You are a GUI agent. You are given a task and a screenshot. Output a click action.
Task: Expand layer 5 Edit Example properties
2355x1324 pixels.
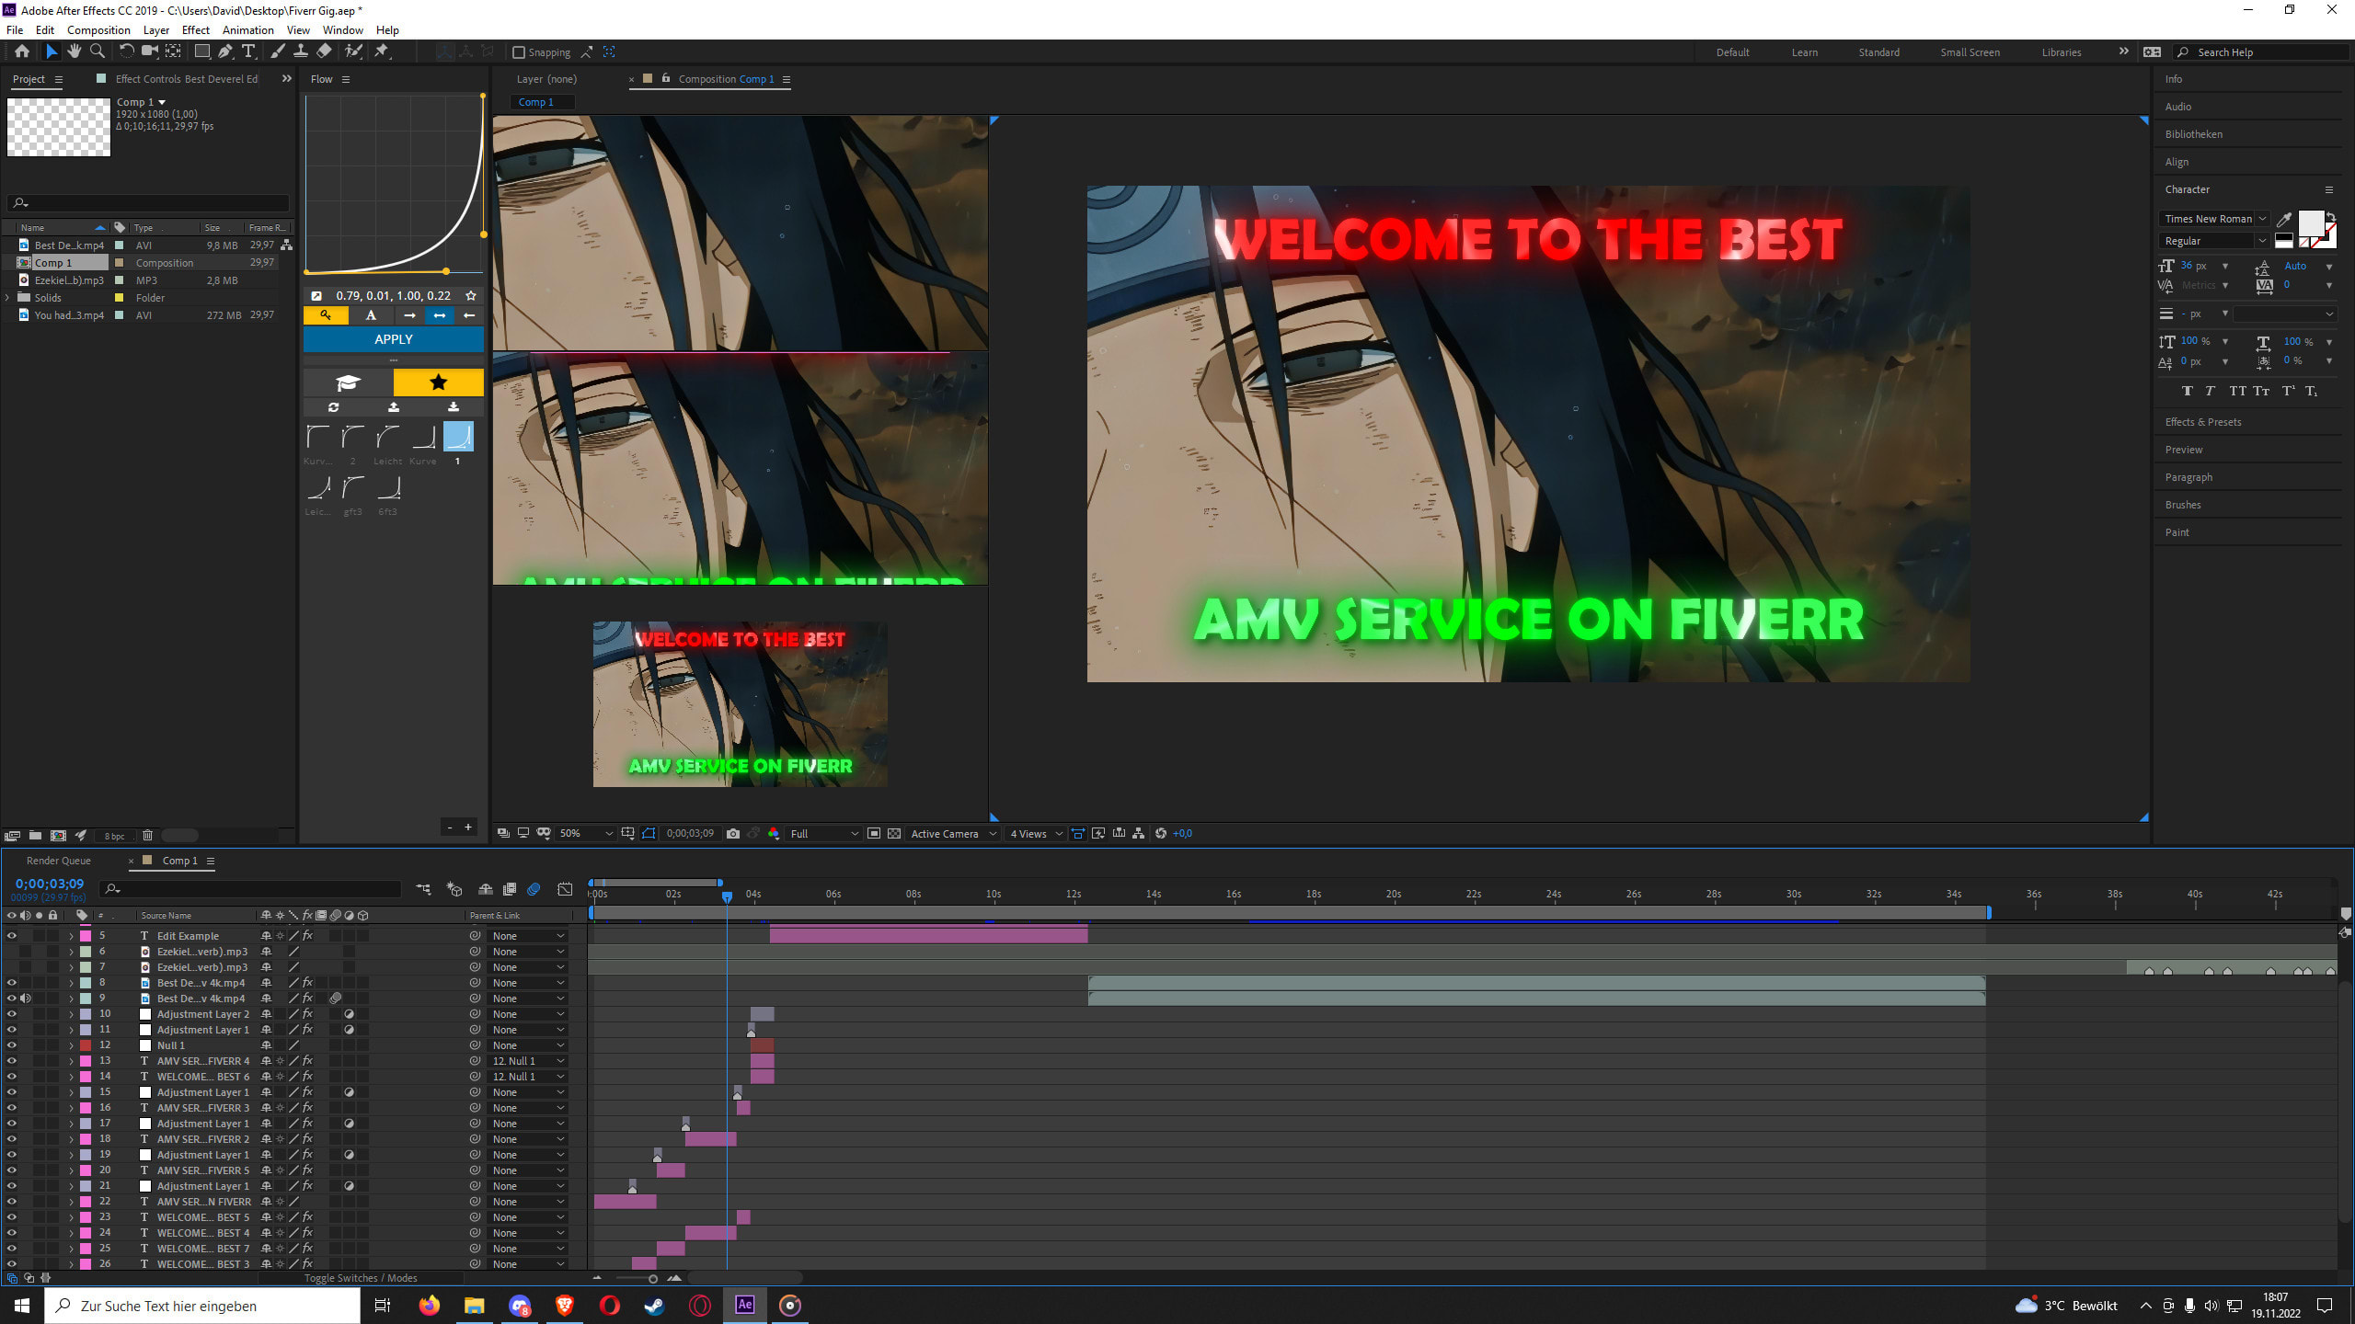(x=72, y=936)
